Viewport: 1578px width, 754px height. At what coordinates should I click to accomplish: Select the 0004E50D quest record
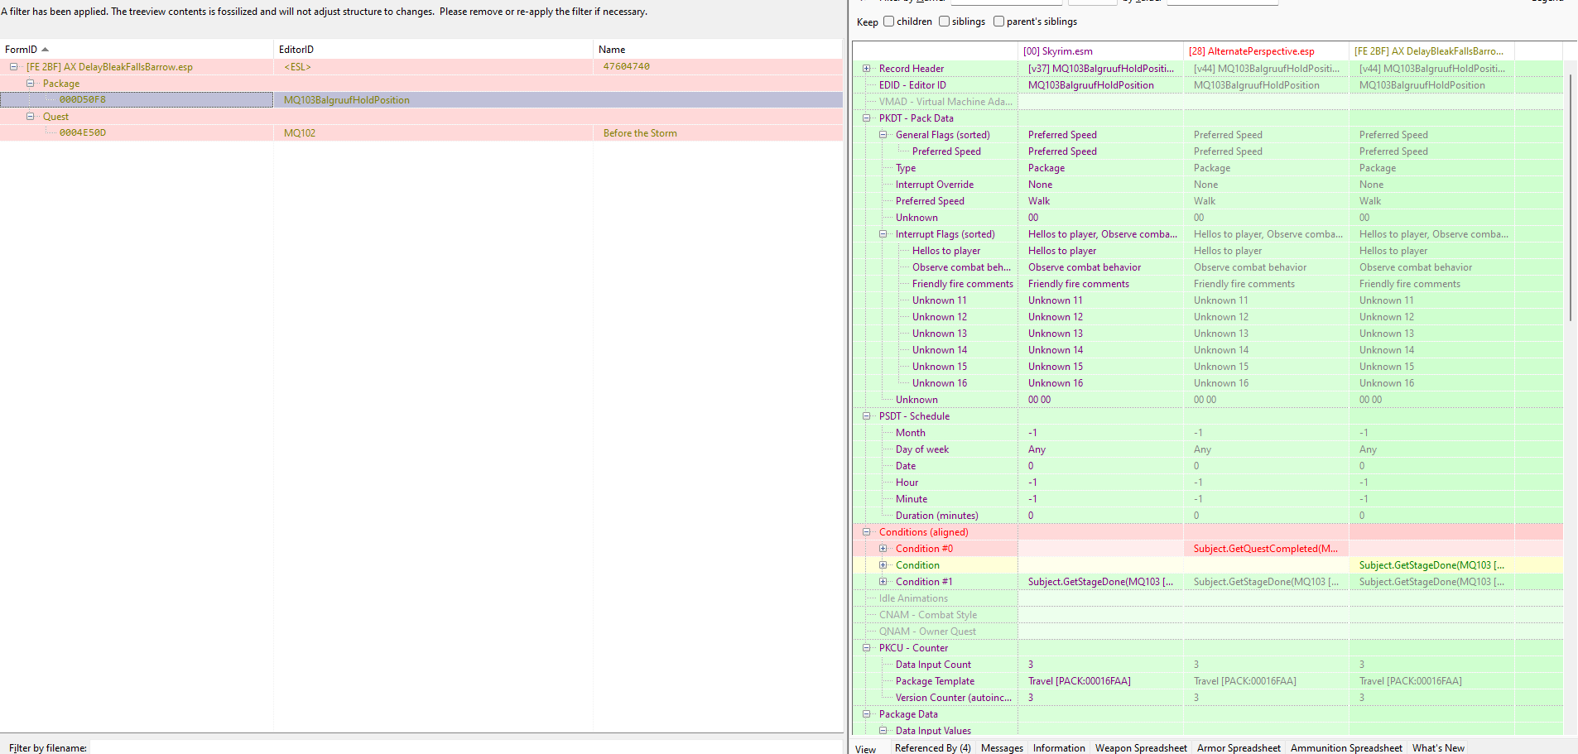tap(83, 133)
